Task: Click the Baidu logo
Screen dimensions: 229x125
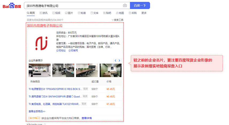Action: (12, 6)
